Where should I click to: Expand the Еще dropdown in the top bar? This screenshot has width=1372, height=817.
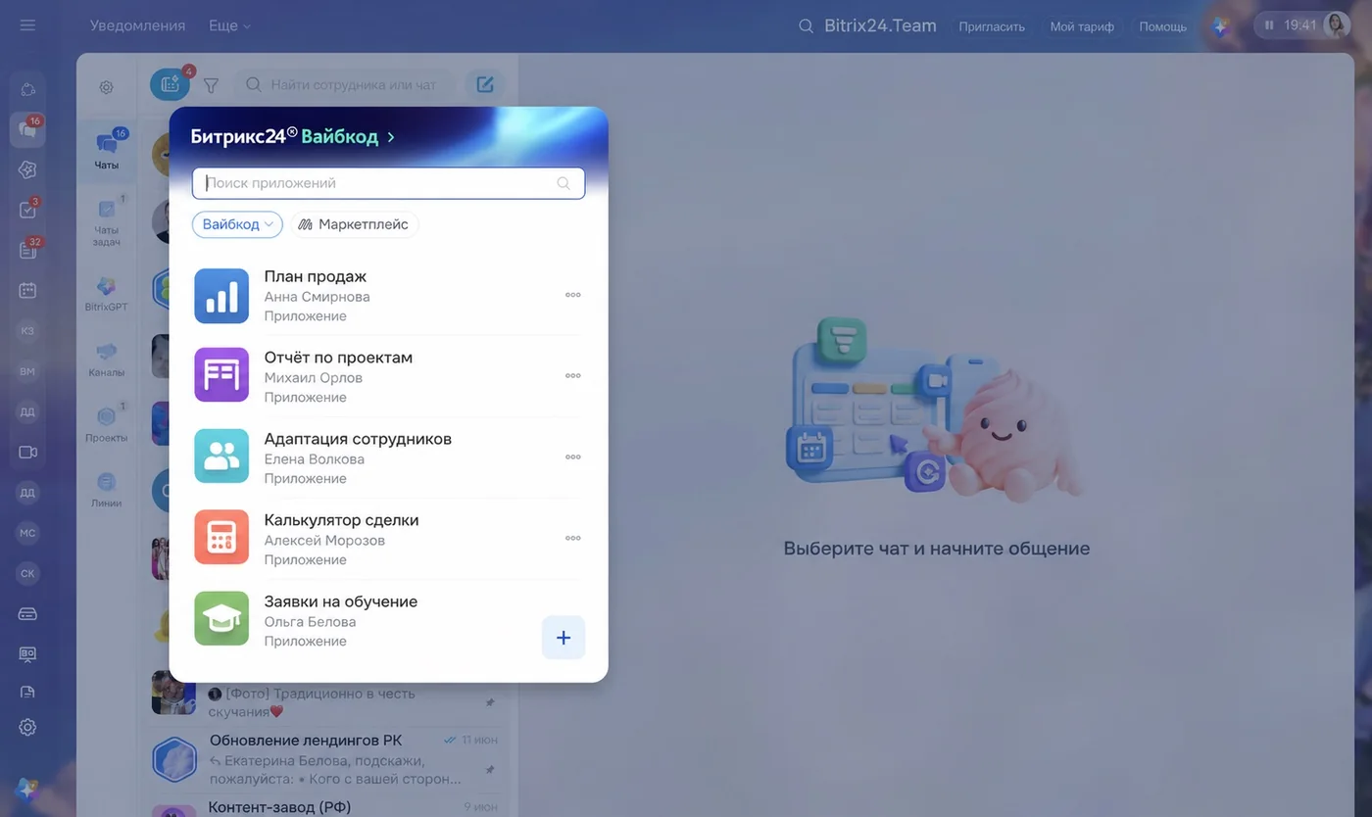click(x=230, y=26)
